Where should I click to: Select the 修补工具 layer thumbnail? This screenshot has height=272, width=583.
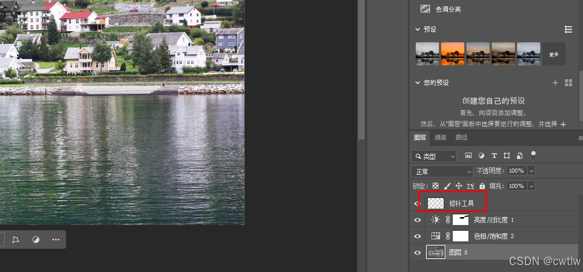(436, 203)
